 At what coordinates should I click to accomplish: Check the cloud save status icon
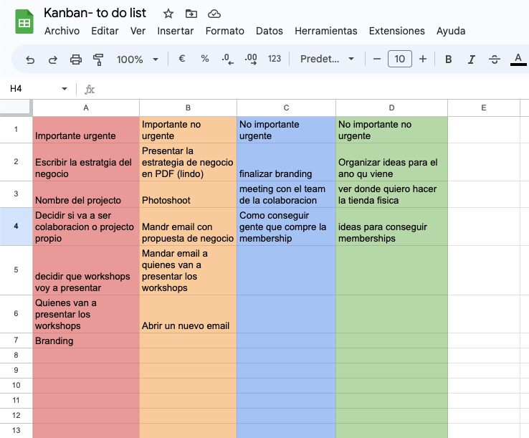(x=214, y=14)
